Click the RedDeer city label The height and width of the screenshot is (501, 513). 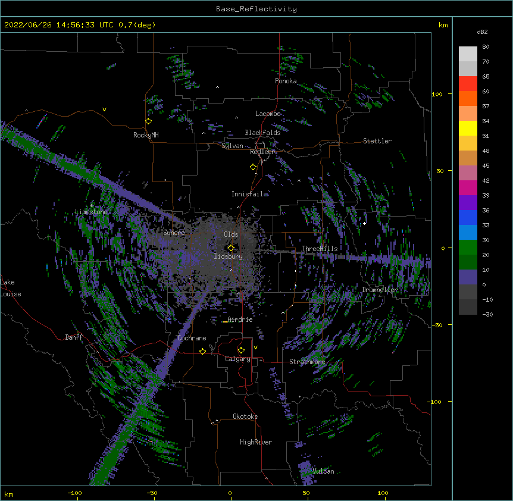tap(262, 152)
